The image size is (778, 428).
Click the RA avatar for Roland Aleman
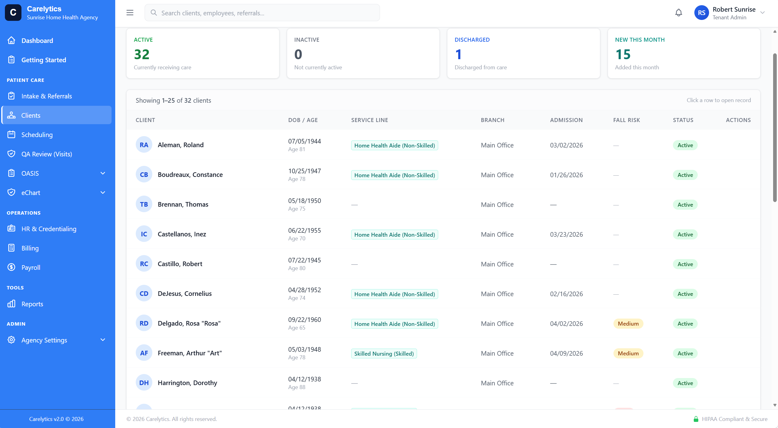[144, 145]
